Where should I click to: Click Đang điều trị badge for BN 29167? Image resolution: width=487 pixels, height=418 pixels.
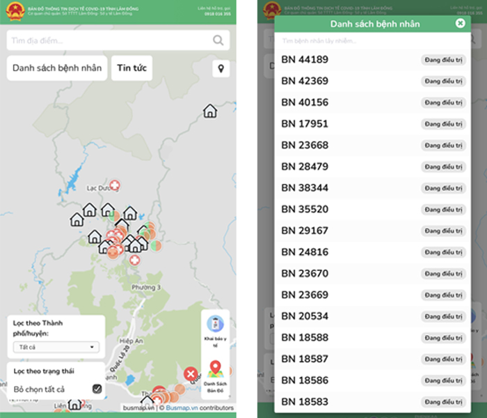[443, 231]
